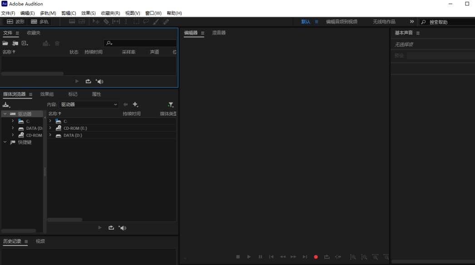Open the 媒体浏览器 panel menu icon
The width and height of the screenshot is (475, 265).
(30, 94)
